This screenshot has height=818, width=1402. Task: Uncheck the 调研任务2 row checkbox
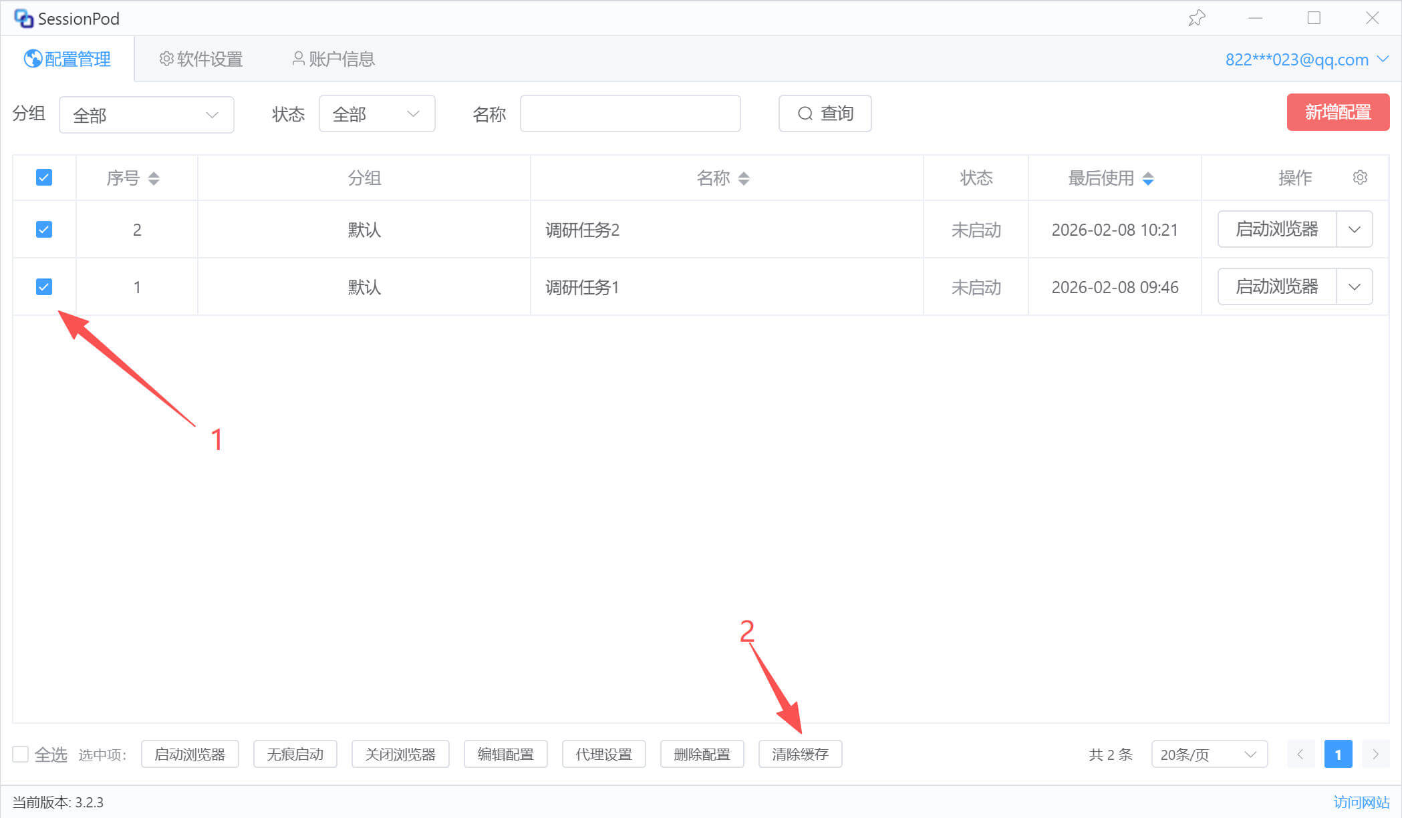[x=44, y=230]
